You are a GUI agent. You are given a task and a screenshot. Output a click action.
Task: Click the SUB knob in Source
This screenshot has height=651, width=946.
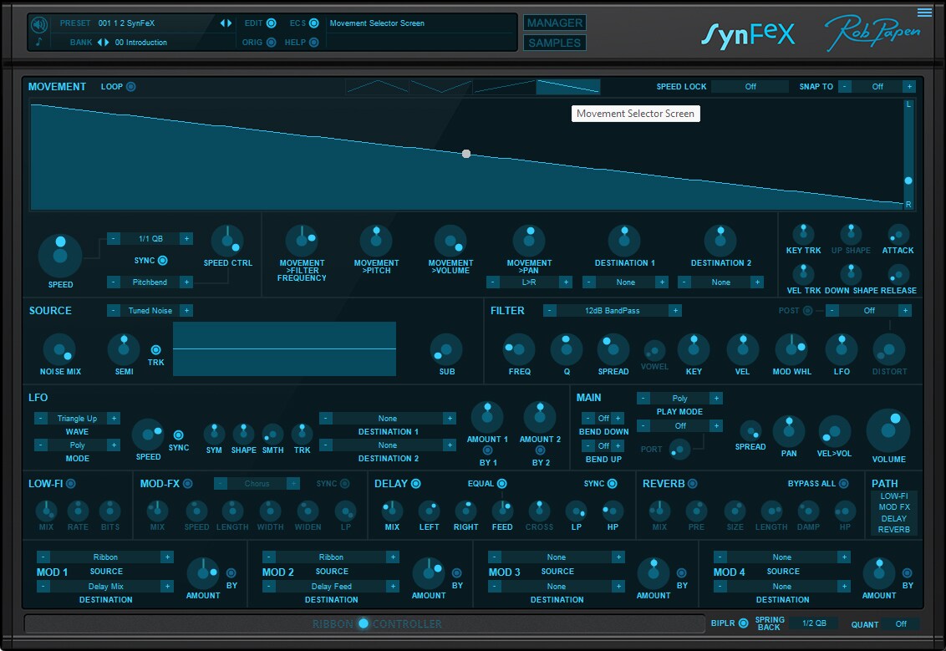coord(446,349)
